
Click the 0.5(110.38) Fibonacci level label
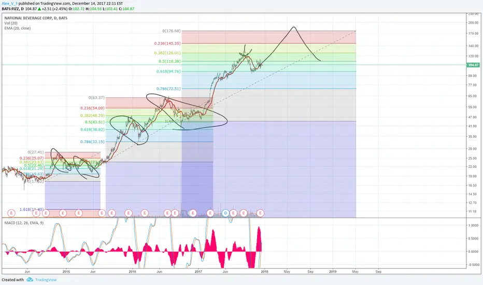(x=170, y=61)
